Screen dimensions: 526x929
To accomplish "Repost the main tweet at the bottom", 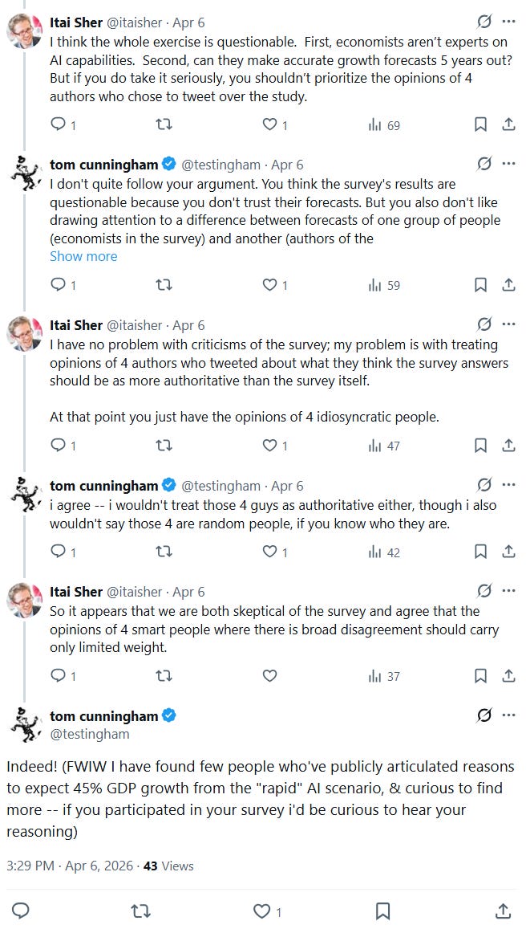I will click(141, 911).
